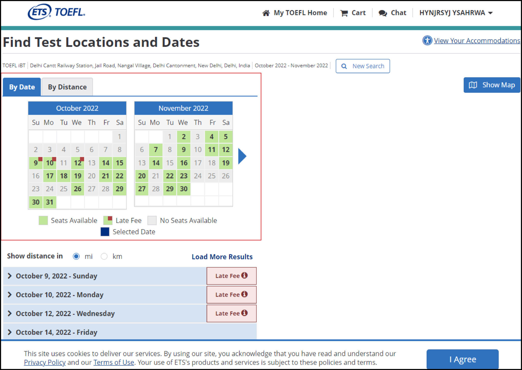Viewport: 522px width, 370px height.
Task: Click the Delhi Cantt Railway Station location text
Action: [140, 66]
